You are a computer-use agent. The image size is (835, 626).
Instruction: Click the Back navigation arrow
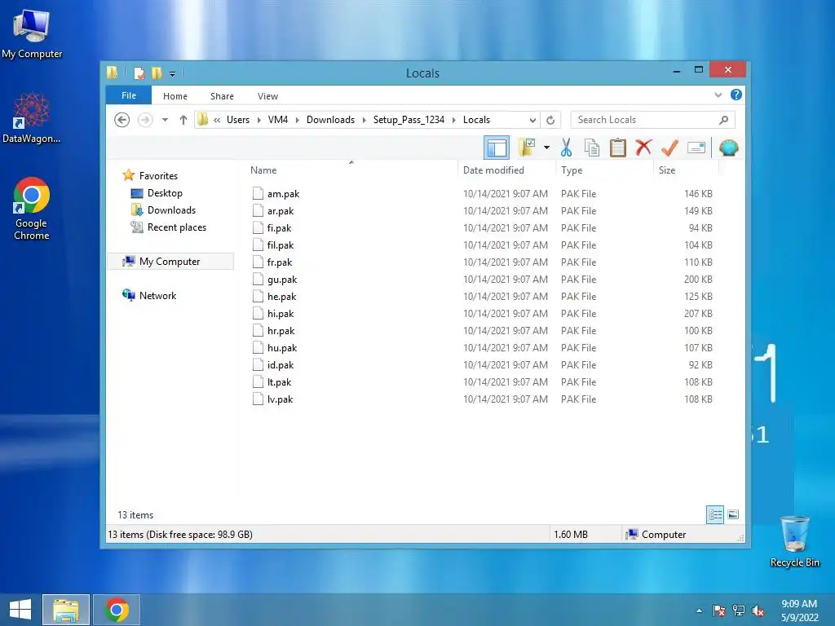point(122,120)
